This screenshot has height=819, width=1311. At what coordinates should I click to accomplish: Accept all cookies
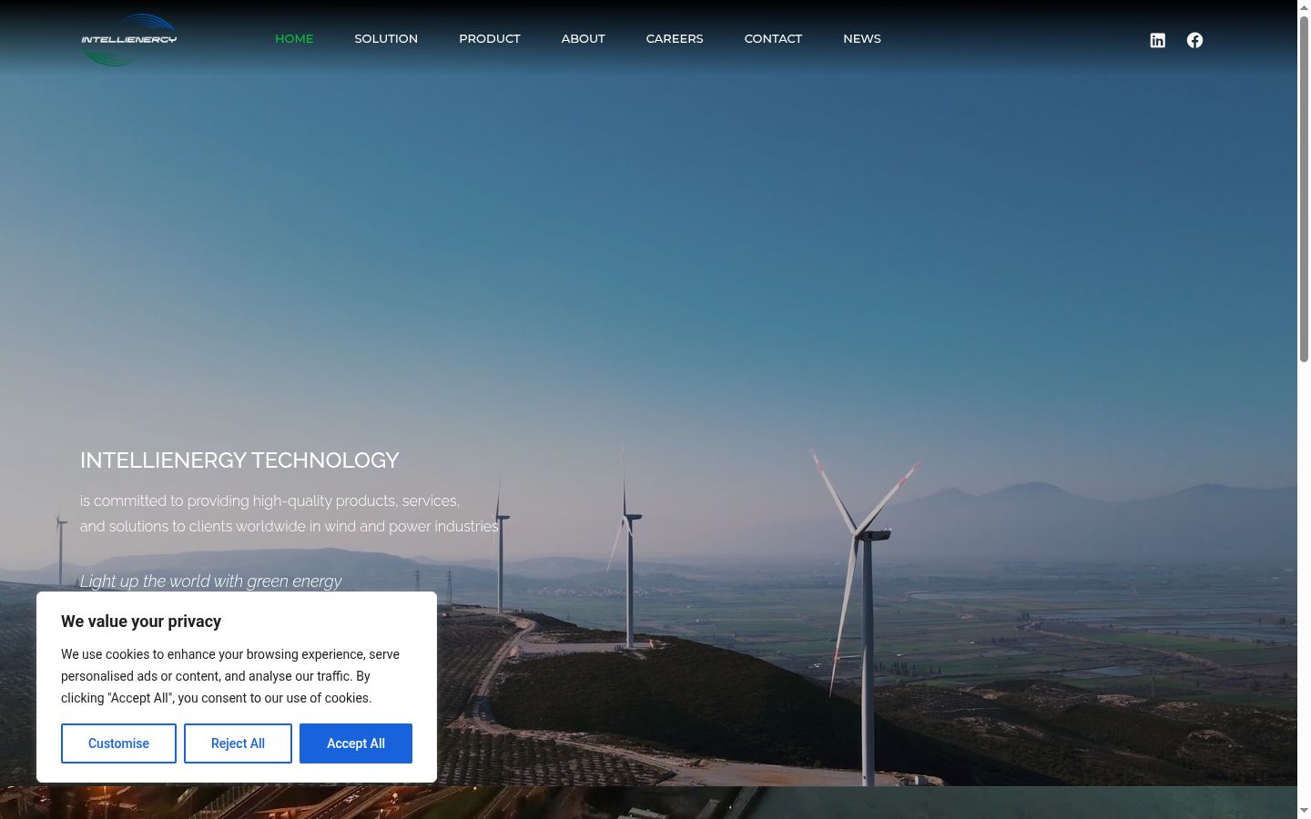pos(356,743)
